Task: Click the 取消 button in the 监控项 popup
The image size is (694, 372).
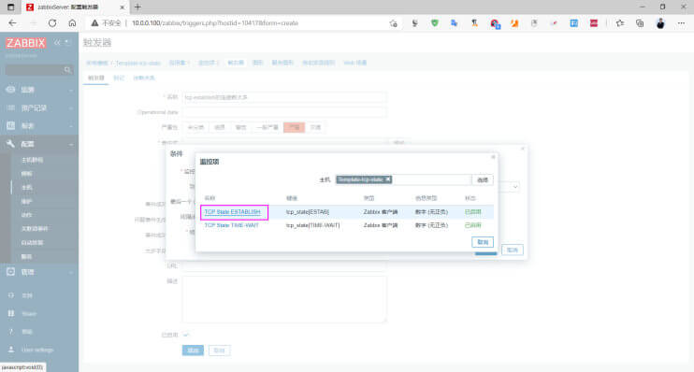Action: (x=483, y=242)
